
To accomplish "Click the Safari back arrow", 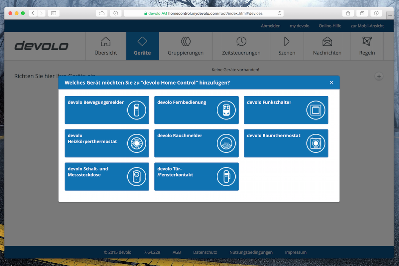I will click(33, 13).
